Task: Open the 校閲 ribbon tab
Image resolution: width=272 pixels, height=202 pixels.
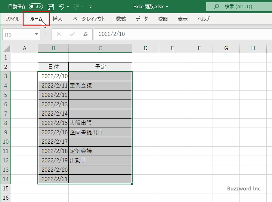Action: [x=163, y=19]
